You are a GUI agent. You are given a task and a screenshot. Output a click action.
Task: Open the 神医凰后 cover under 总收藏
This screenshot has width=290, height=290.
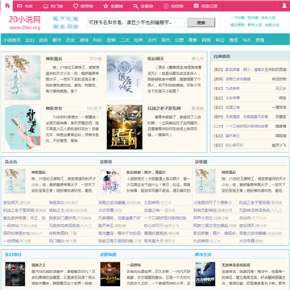(x=205, y=181)
